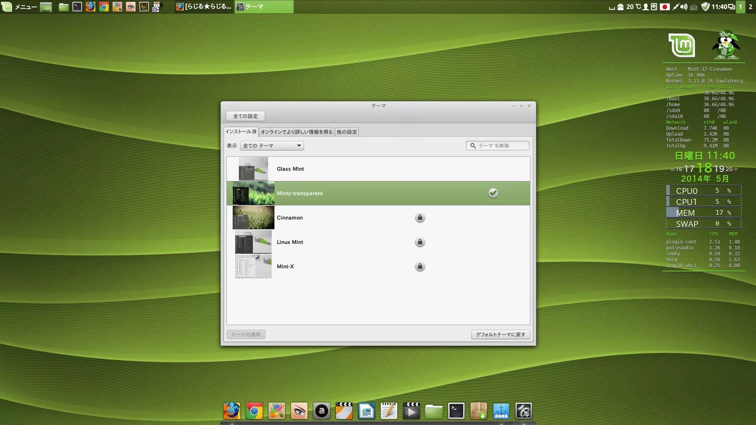Click the anchor dock settings icon
Screen dimensions: 756x425
pyautogui.click(x=501, y=411)
